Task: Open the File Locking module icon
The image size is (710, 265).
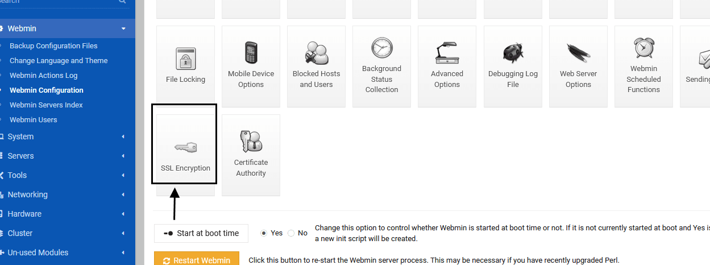Action: point(185,59)
